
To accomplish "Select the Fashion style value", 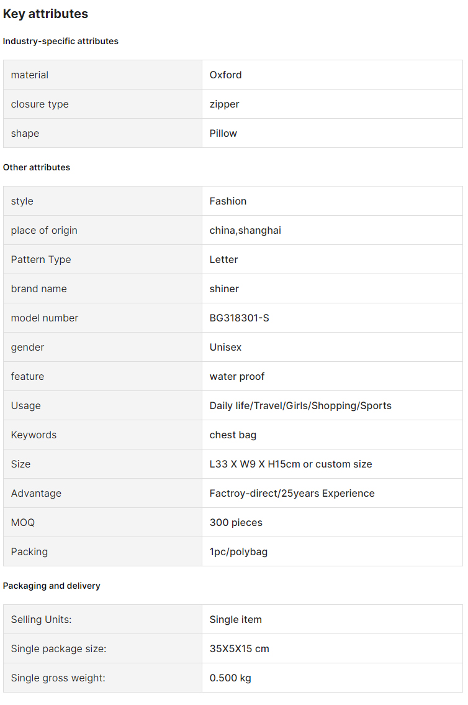I will tap(228, 201).
